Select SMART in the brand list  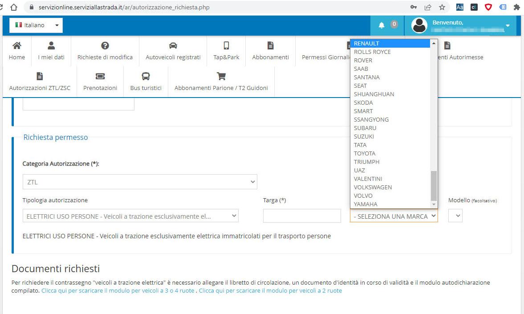point(390,111)
